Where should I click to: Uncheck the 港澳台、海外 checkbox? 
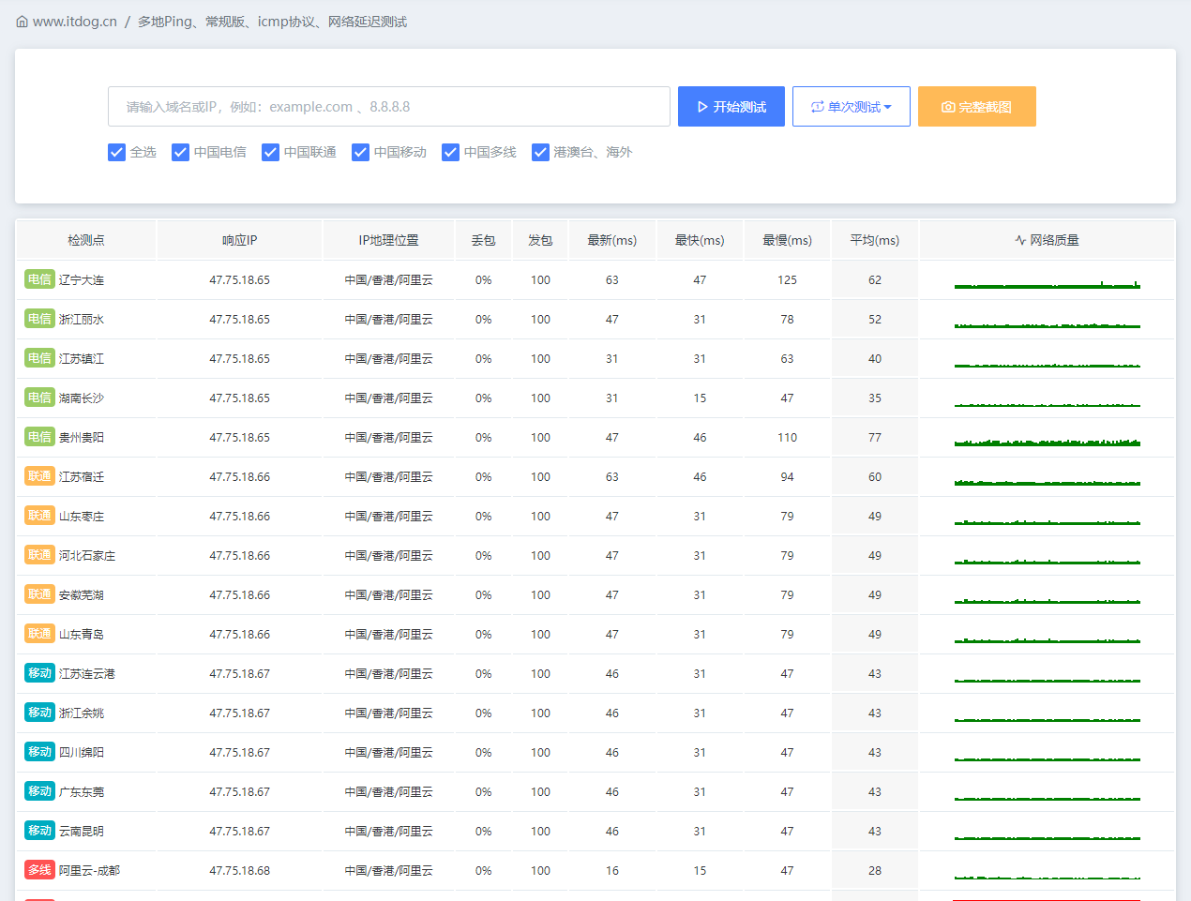tap(540, 152)
